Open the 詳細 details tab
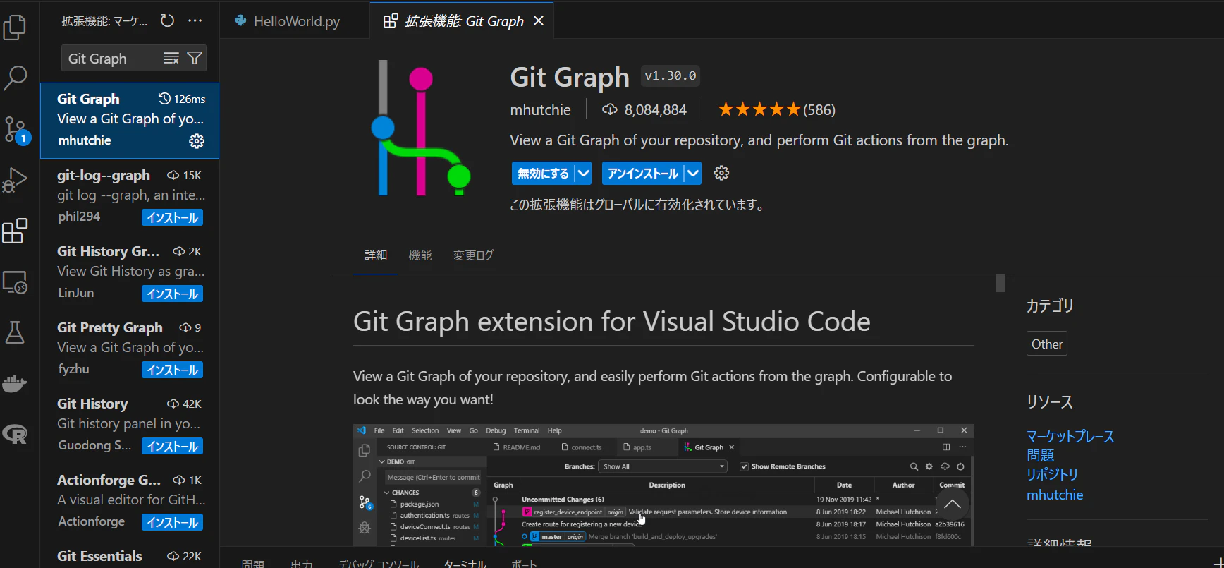The height and width of the screenshot is (568, 1224). [376, 255]
